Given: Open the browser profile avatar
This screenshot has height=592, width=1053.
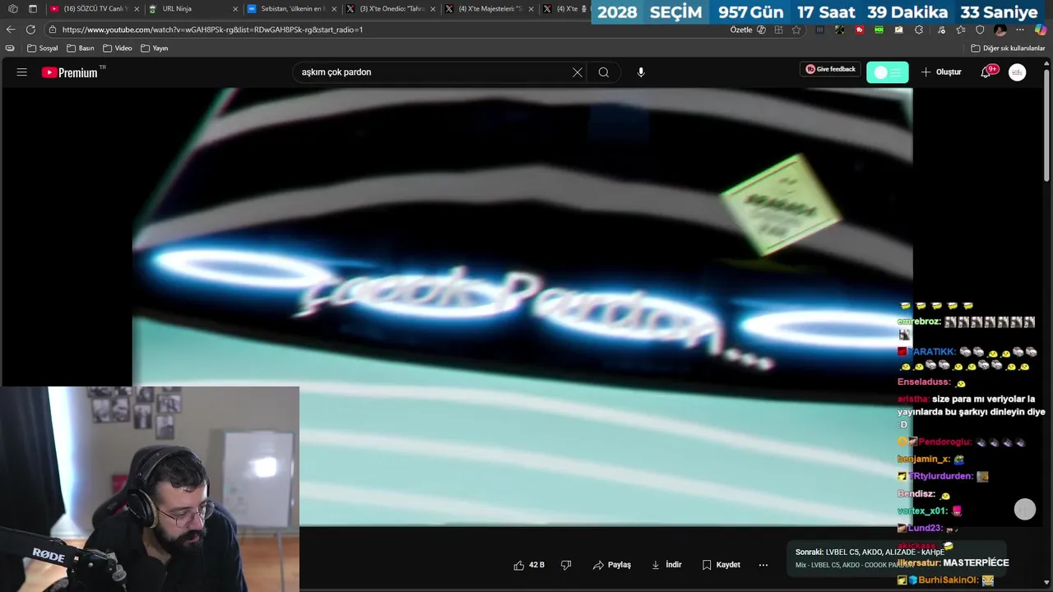Looking at the screenshot, I should click(x=1000, y=30).
